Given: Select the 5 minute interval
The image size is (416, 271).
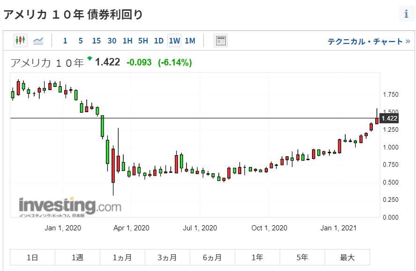Looking at the screenshot, I should click(81, 41).
